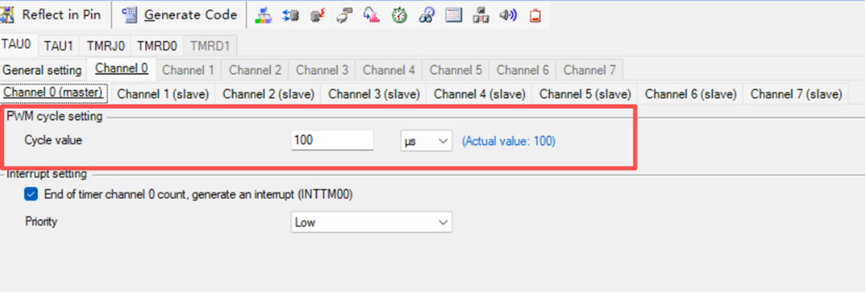Screen dimensions: 865x292
Task: Click the Generate Code button
Action: pyautogui.click(x=180, y=15)
